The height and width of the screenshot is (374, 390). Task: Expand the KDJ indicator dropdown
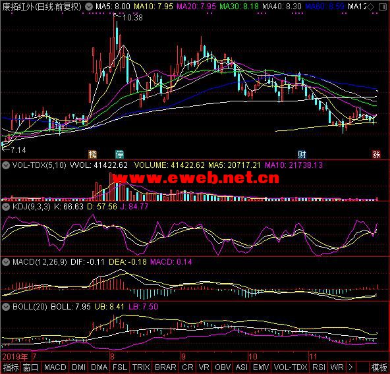[x=6, y=207]
